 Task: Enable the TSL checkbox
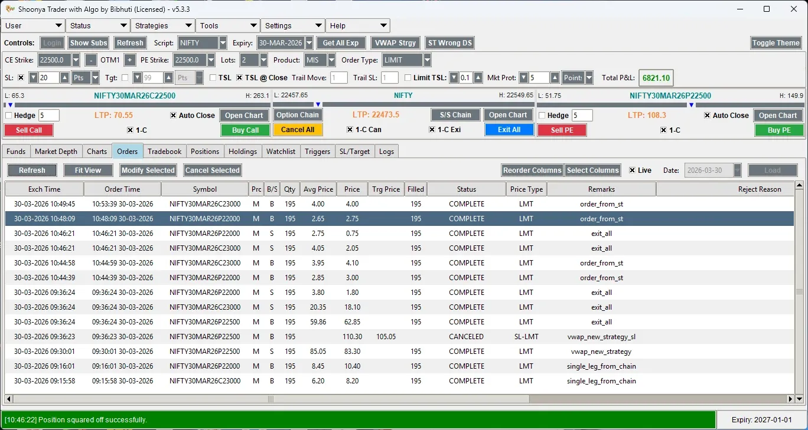click(213, 78)
